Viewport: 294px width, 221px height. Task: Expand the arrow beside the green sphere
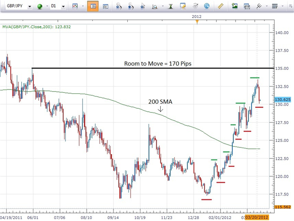(47, 6)
